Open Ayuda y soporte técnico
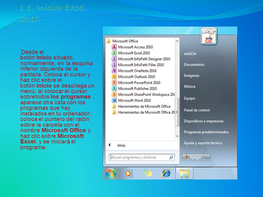 tap(203, 143)
